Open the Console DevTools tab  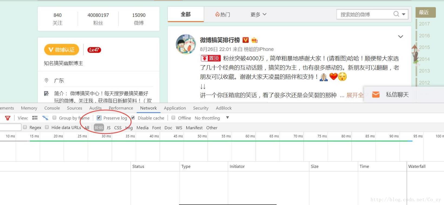click(x=52, y=108)
